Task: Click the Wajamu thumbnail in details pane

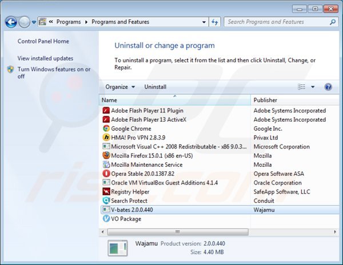Action: 118,248
